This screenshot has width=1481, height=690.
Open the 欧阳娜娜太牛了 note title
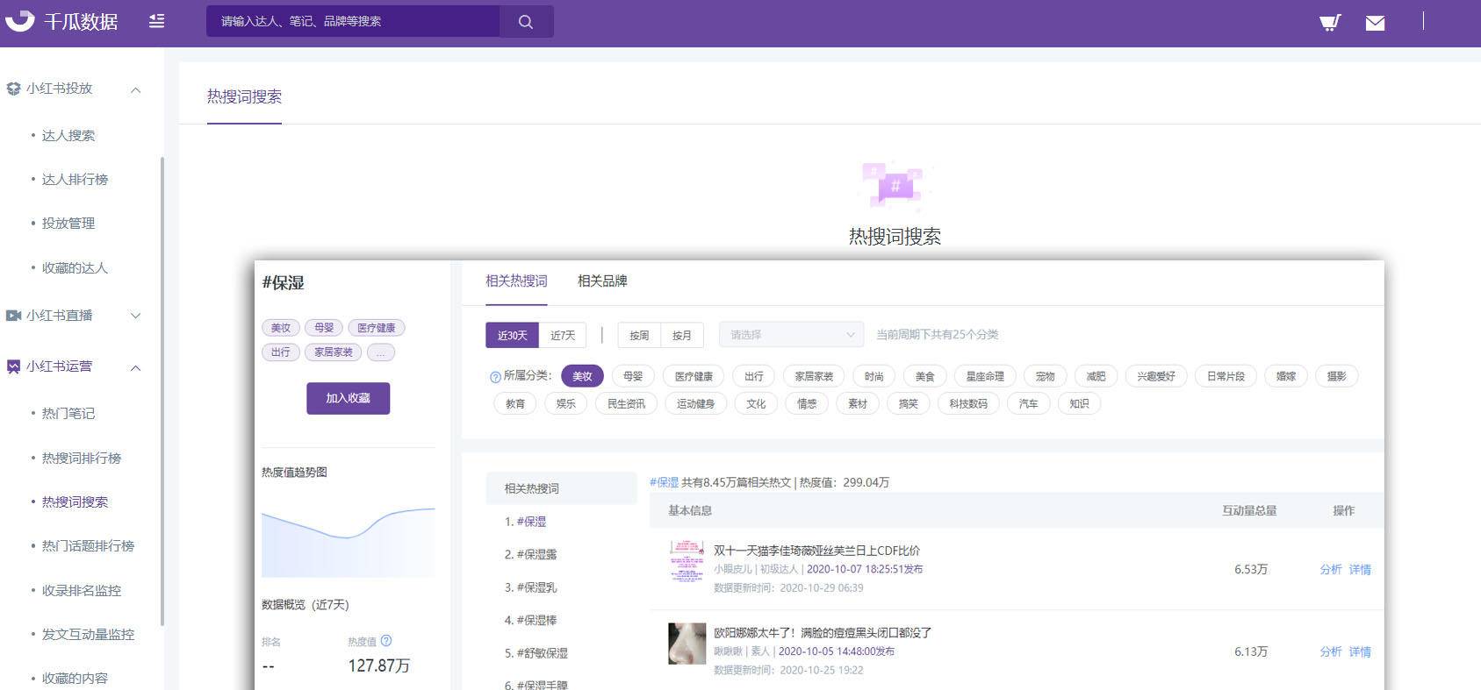coord(823,632)
